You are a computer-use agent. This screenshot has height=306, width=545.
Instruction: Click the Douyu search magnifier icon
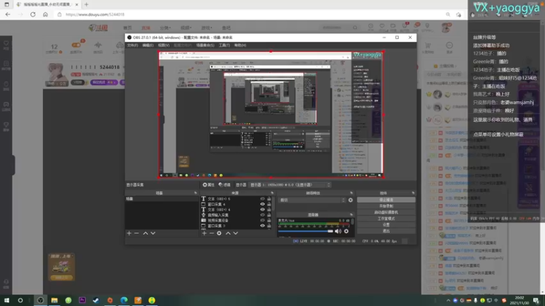click(355, 28)
